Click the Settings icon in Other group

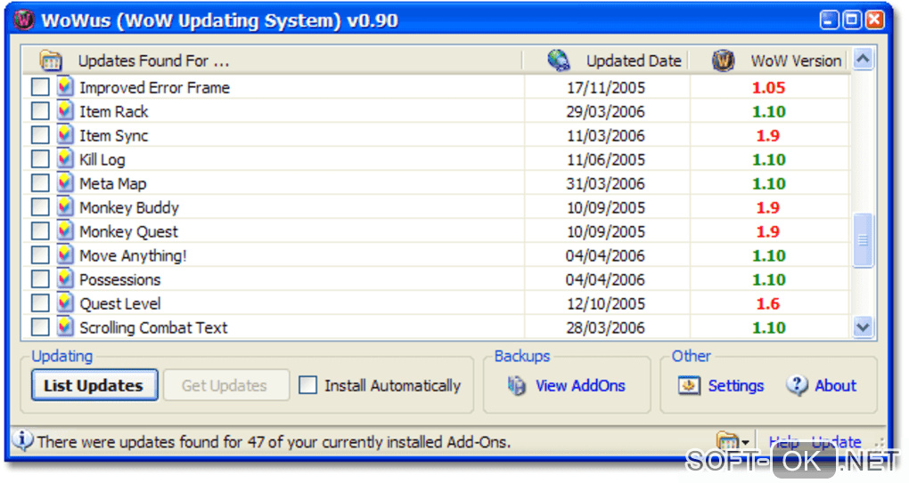689,385
